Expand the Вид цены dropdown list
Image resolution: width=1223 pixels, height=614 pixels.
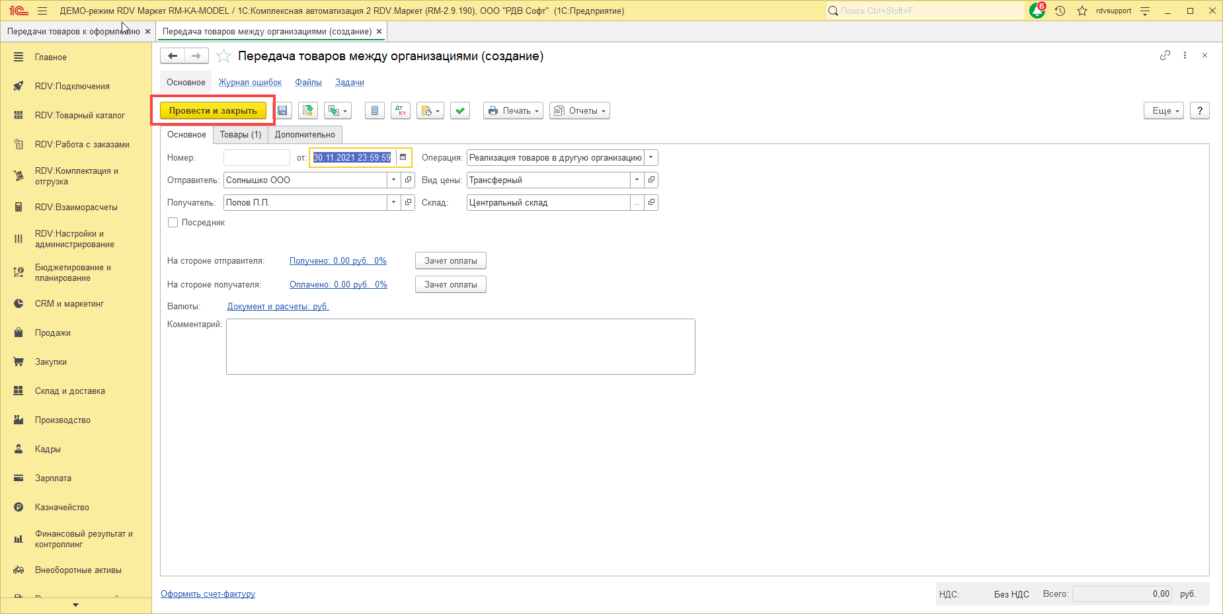coord(637,180)
